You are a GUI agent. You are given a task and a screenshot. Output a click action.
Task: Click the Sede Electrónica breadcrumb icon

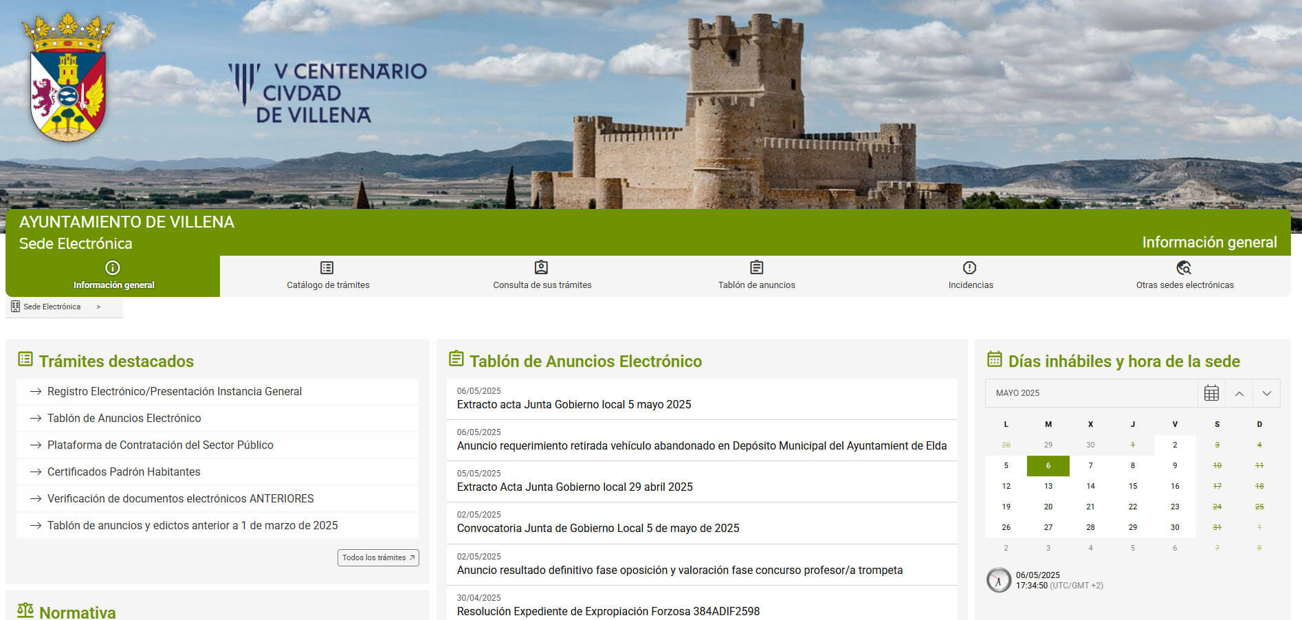click(x=15, y=307)
